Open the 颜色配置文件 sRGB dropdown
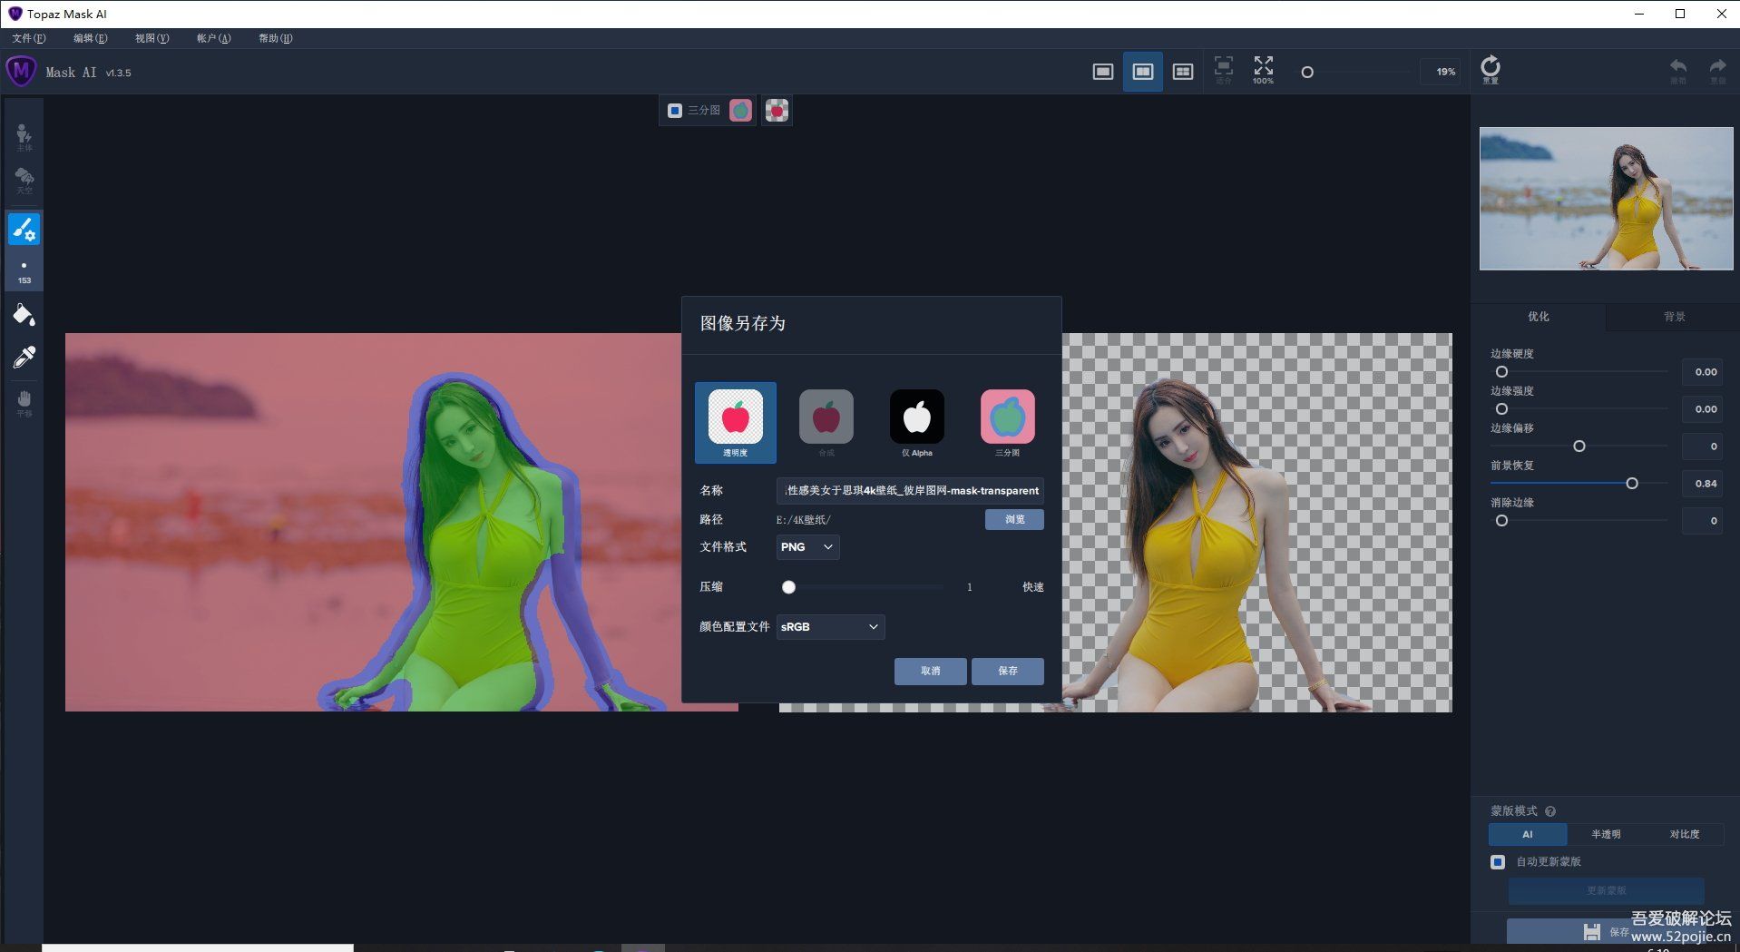Viewport: 1740px width, 952px height. [x=829, y=626]
